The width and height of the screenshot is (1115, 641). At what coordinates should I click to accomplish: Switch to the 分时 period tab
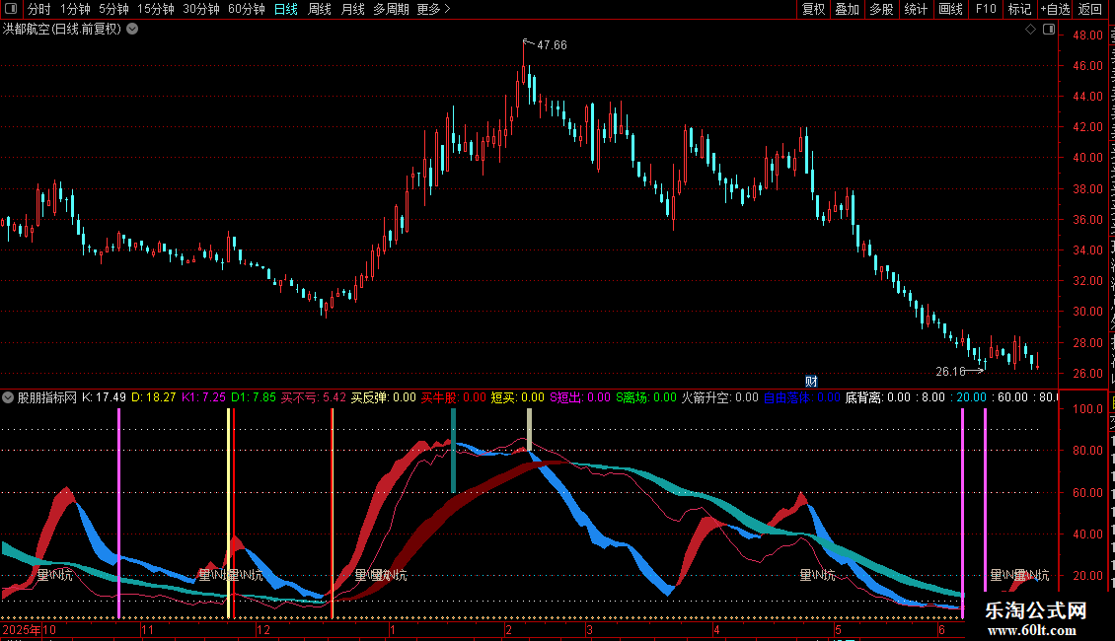click(x=39, y=9)
